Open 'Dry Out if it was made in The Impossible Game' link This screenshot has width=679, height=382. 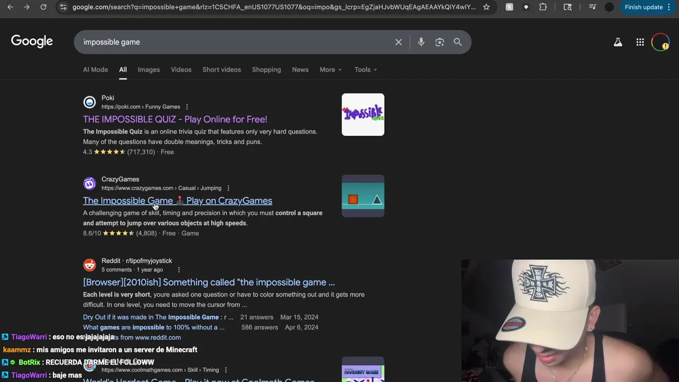[158, 317]
